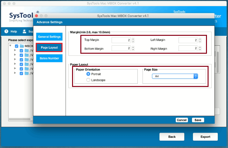Toggle the fourth subfolder checkbox under MBOX
Viewport: 228px width, 148px height.
pyautogui.click(x=21, y=64)
